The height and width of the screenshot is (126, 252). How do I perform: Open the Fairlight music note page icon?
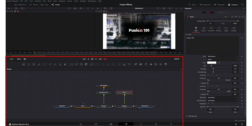156,124
